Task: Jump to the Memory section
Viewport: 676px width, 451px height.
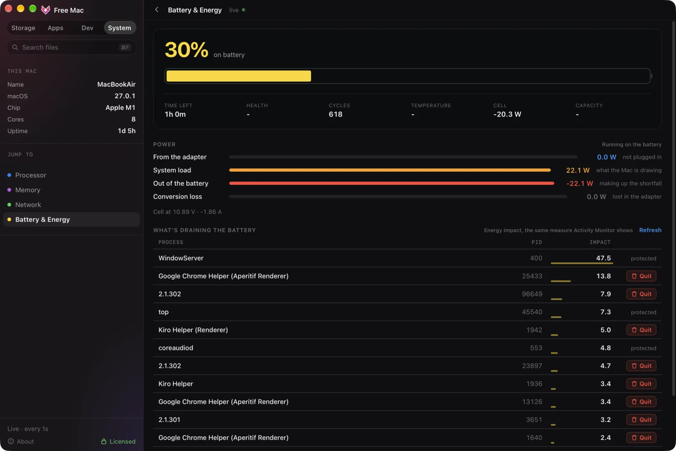Action: pyautogui.click(x=71, y=190)
